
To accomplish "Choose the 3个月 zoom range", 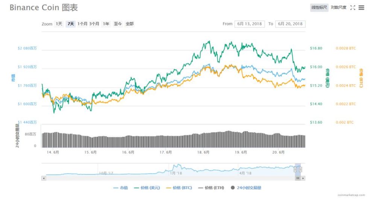I will 94,24.
